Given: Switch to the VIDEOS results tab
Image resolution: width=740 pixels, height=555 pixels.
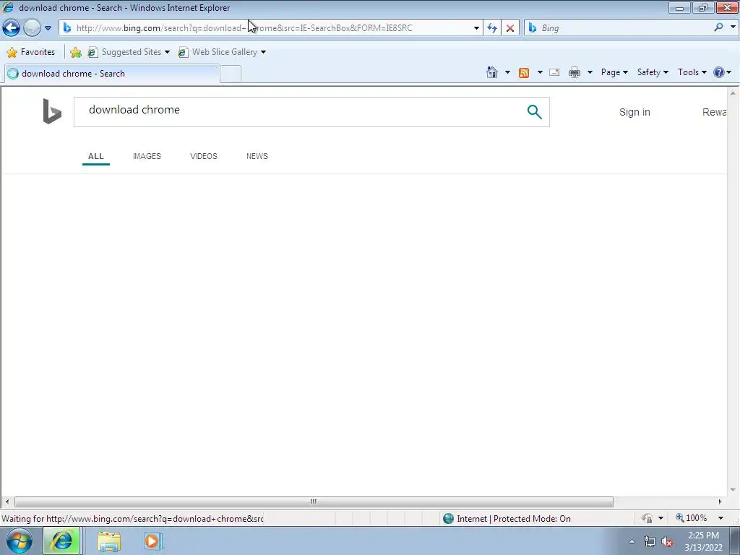Looking at the screenshot, I should tap(203, 156).
